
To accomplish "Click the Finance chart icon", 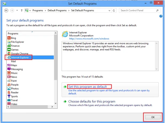I will pyautogui.click(x=9, y=46).
